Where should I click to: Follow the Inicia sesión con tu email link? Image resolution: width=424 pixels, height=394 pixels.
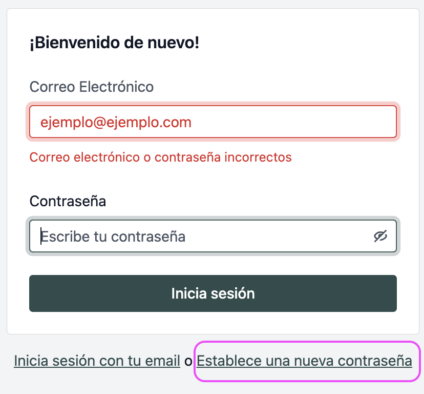pyautogui.click(x=97, y=361)
